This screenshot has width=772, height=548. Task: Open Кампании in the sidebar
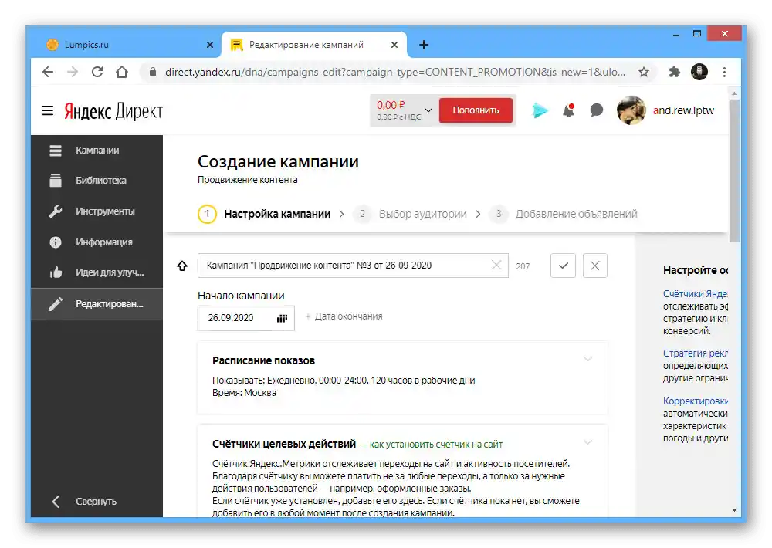(x=97, y=151)
